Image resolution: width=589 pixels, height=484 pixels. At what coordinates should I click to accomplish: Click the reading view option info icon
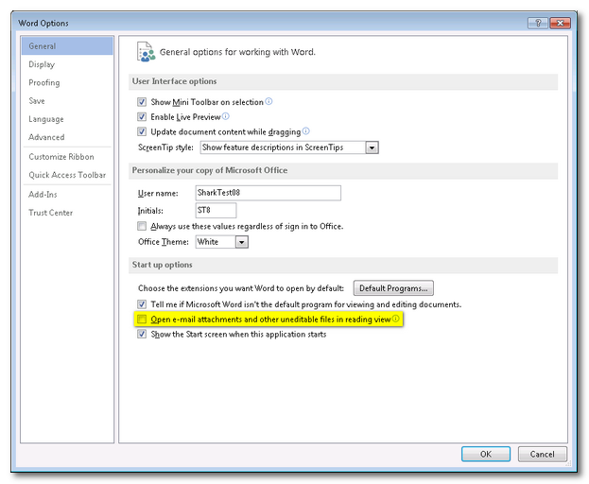click(395, 319)
